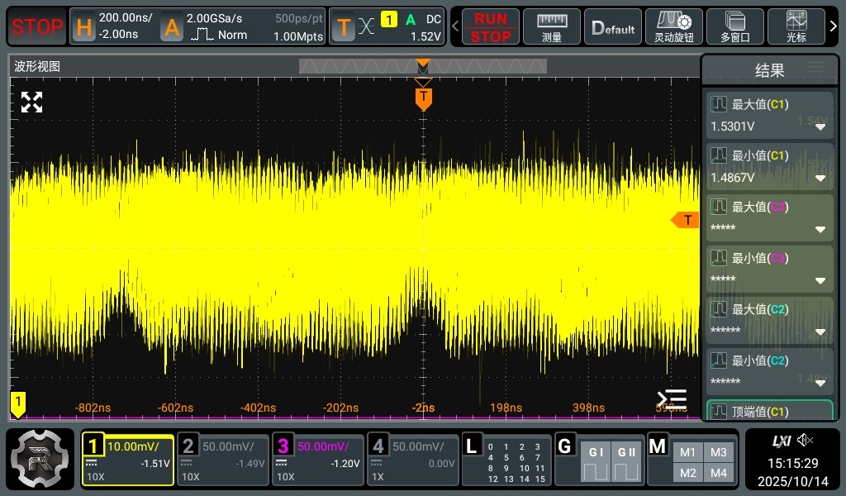The height and width of the screenshot is (496, 846).
Task: Open the 光标 cursor tool
Action: (x=796, y=27)
